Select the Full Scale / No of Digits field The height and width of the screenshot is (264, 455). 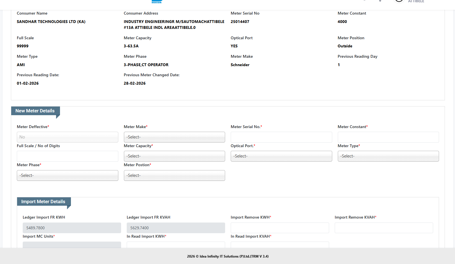point(67,156)
